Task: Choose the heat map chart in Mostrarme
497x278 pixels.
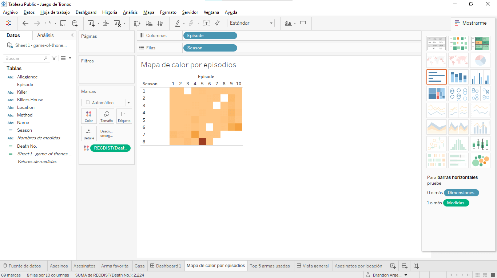Action: click(x=458, y=43)
